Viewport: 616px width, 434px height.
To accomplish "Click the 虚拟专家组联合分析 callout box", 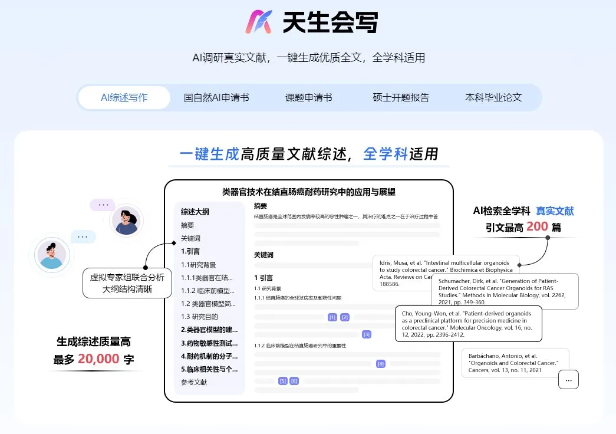I will 127,283.
